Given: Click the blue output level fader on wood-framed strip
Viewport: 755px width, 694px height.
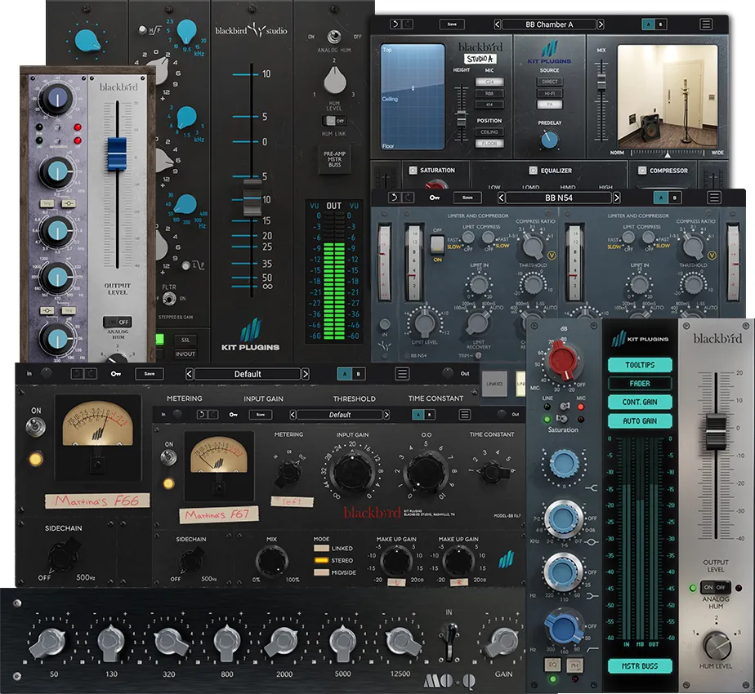Looking at the screenshot, I should pos(117,153).
